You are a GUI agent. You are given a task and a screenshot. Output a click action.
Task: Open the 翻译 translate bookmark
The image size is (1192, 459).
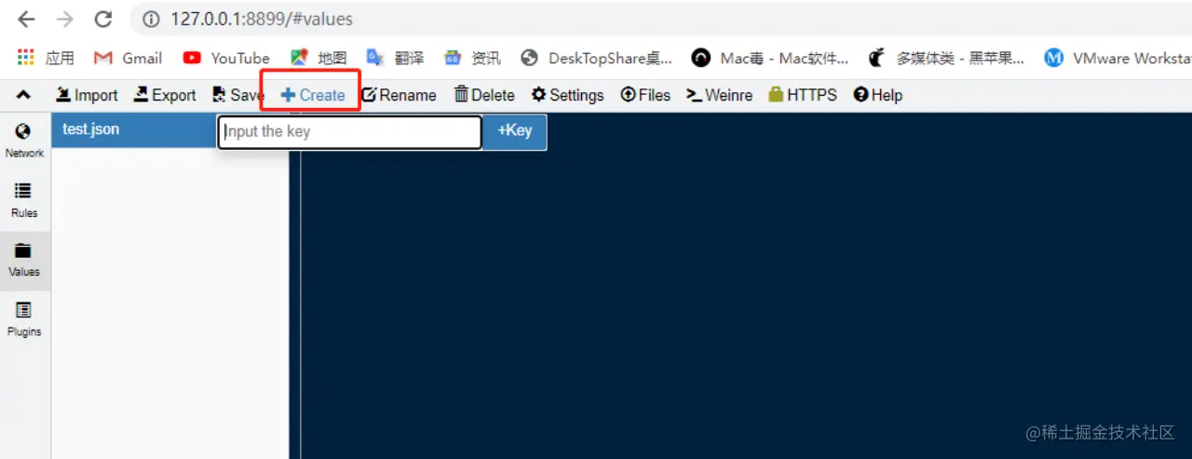(395, 58)
